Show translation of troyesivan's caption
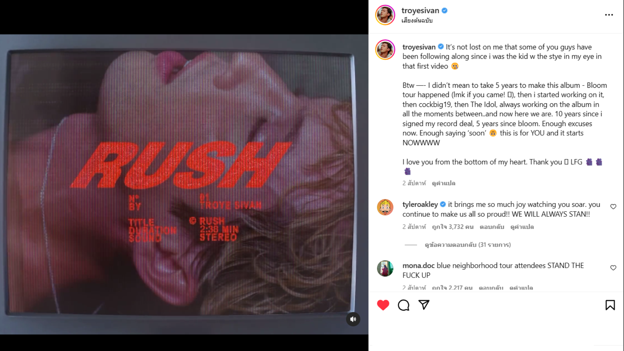Image resolution: width=624 pixels, height=351 pixels. (x=444, y=183)
